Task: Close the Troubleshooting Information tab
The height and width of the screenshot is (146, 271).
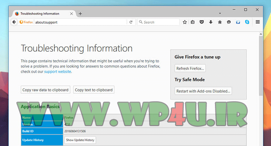Action: click(71, 14)
